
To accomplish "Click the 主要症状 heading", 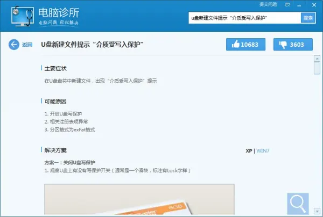I will tap(55, 68).
